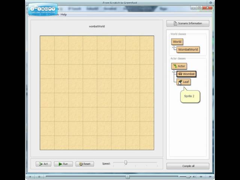Select the WombatWorld class
Viewport: 240px width, 180px height.
[188, 49]
